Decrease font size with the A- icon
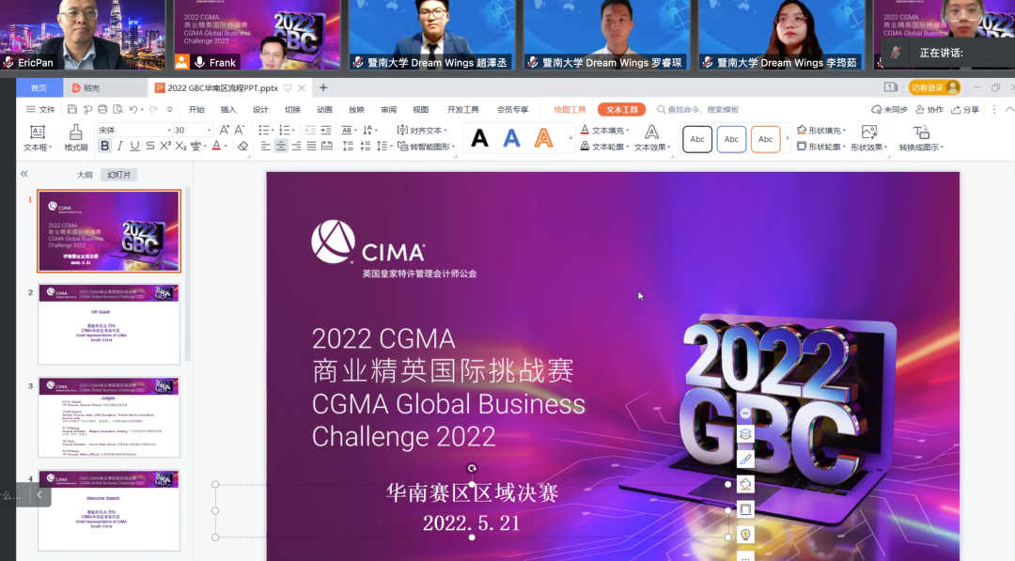 point(240,130)
